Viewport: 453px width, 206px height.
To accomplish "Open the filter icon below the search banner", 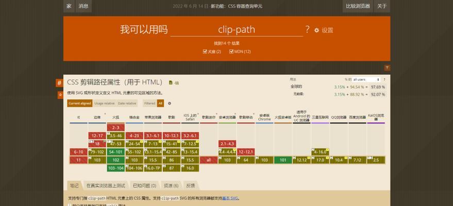I will [387, 68].
